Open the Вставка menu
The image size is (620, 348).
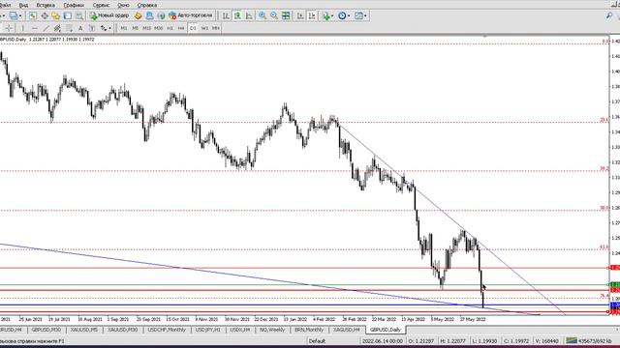pos(46,5)
